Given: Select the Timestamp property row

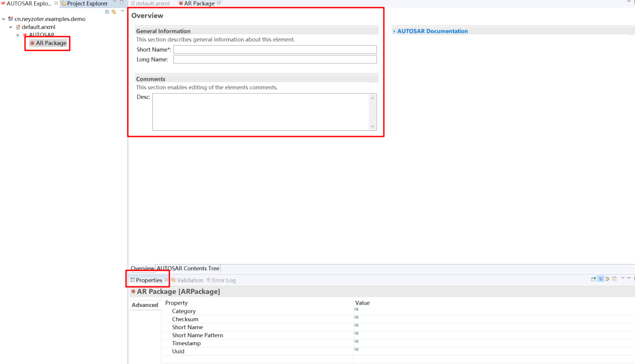Looking at the screenshot, I should (399, 343).
